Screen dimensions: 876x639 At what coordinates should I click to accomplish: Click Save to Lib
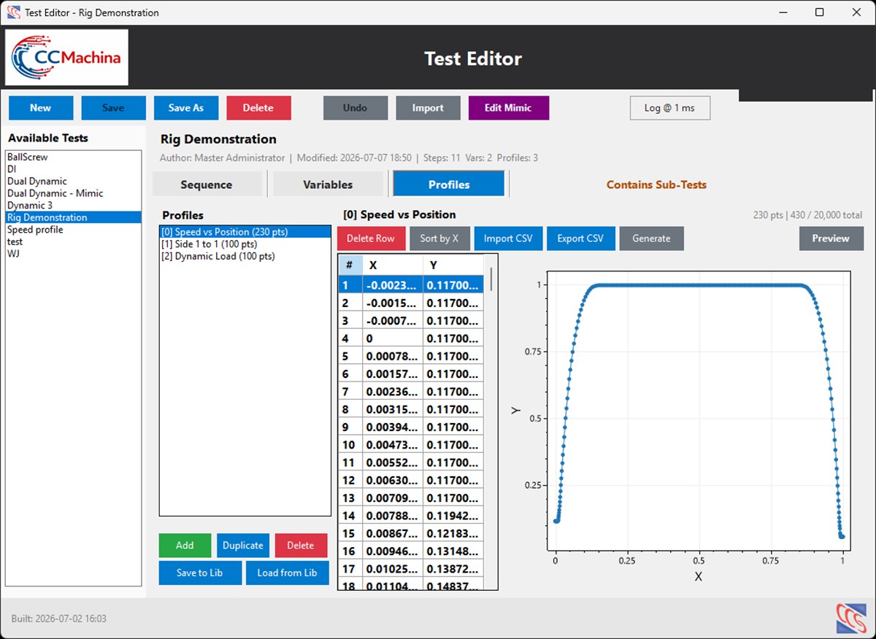click(x=200, y=573)
